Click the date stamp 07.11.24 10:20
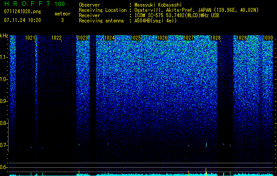277x176 pixels. tap(22, 20)
